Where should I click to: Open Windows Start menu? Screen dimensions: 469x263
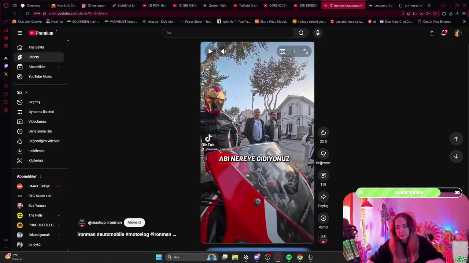point(159,257)
